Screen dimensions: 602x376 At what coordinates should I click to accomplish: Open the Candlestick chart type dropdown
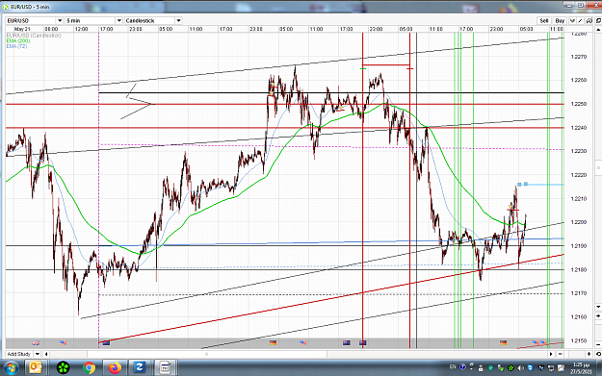point(153,21)
